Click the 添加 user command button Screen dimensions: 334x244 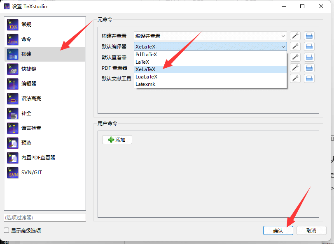[117, 140]
